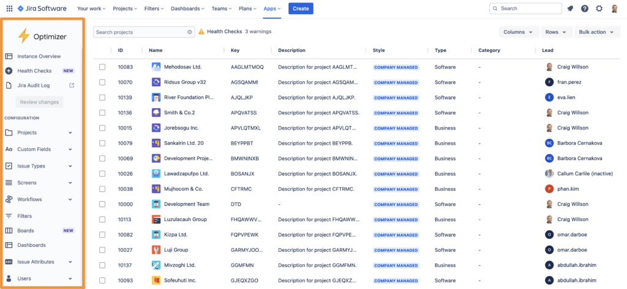Viewport: 627px width, 289px height.
Task: Open the Rows dropdown
Action: [x=556, y=32]
